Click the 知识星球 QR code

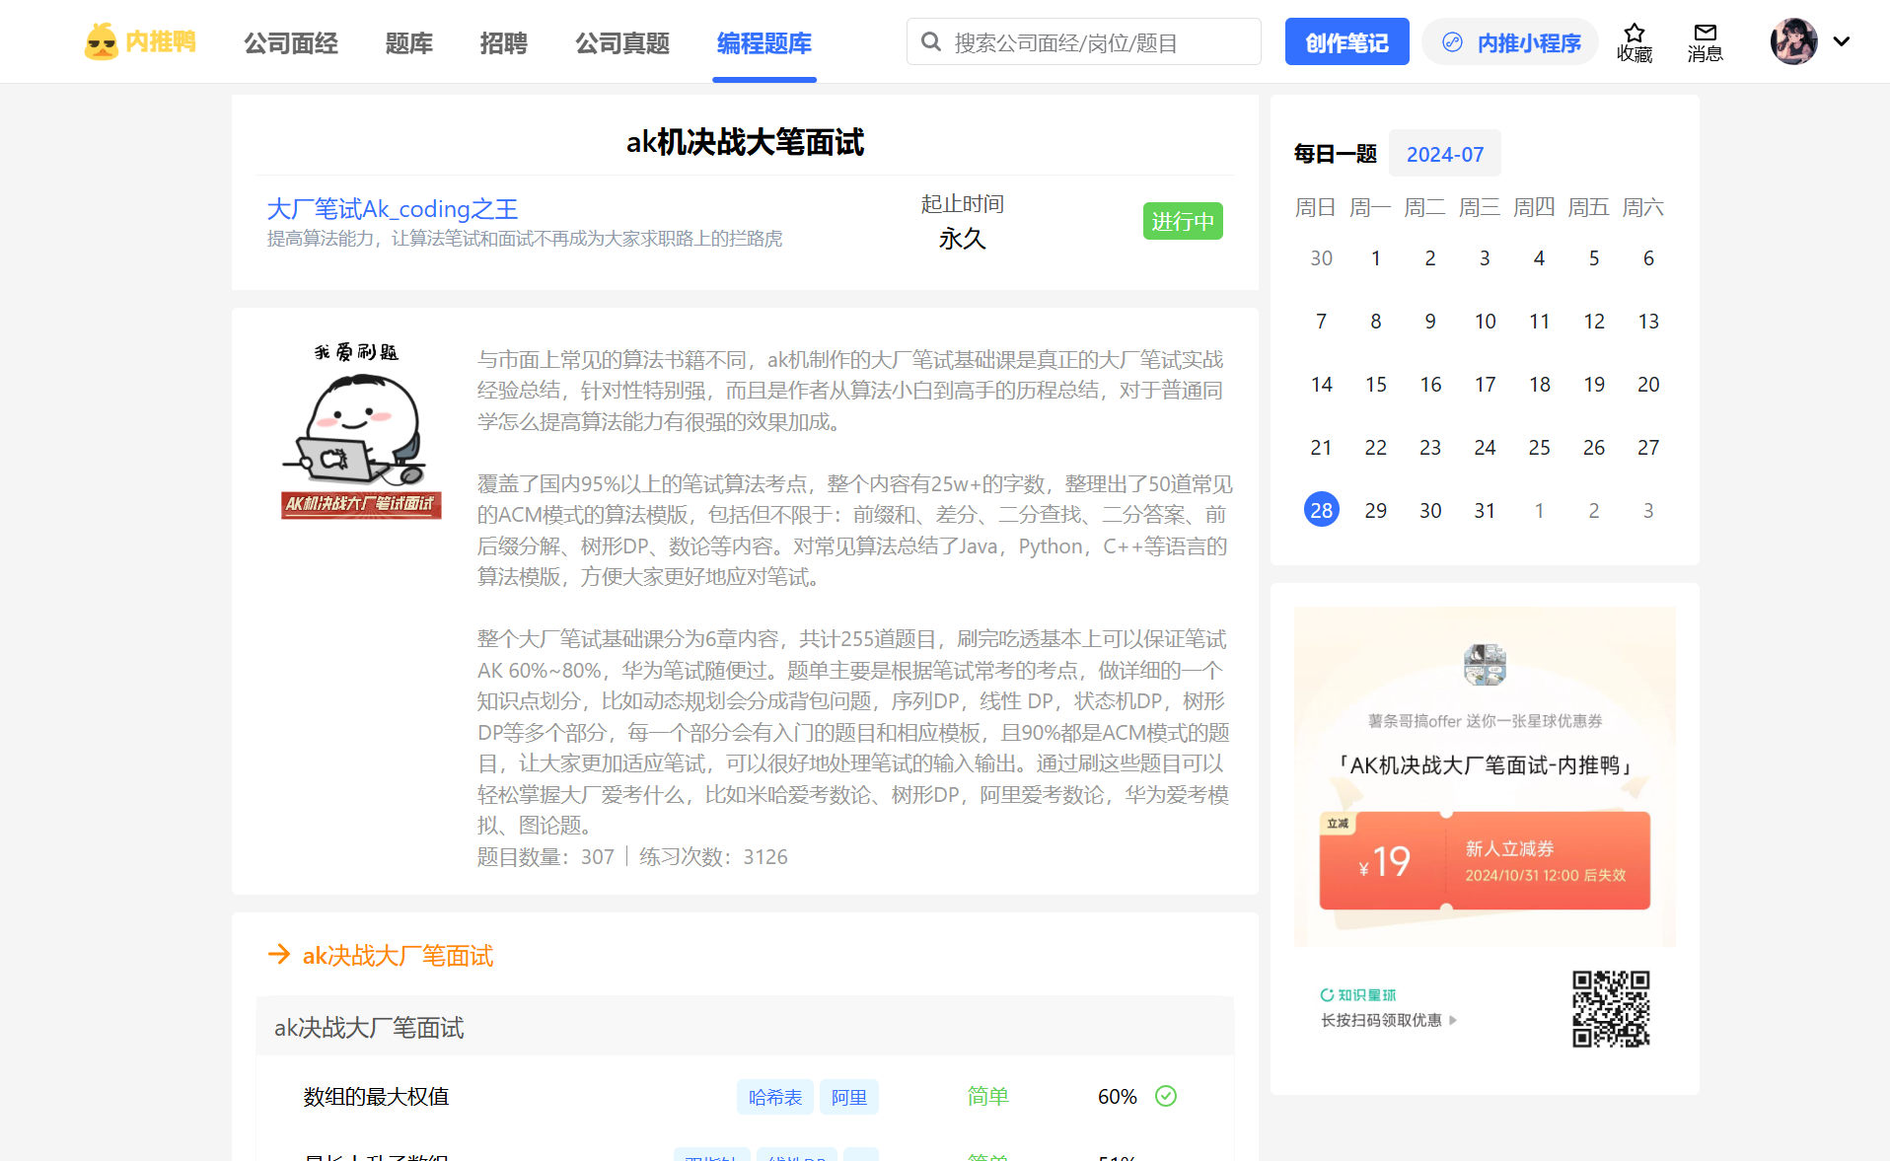click(x=1610, y=1009)
